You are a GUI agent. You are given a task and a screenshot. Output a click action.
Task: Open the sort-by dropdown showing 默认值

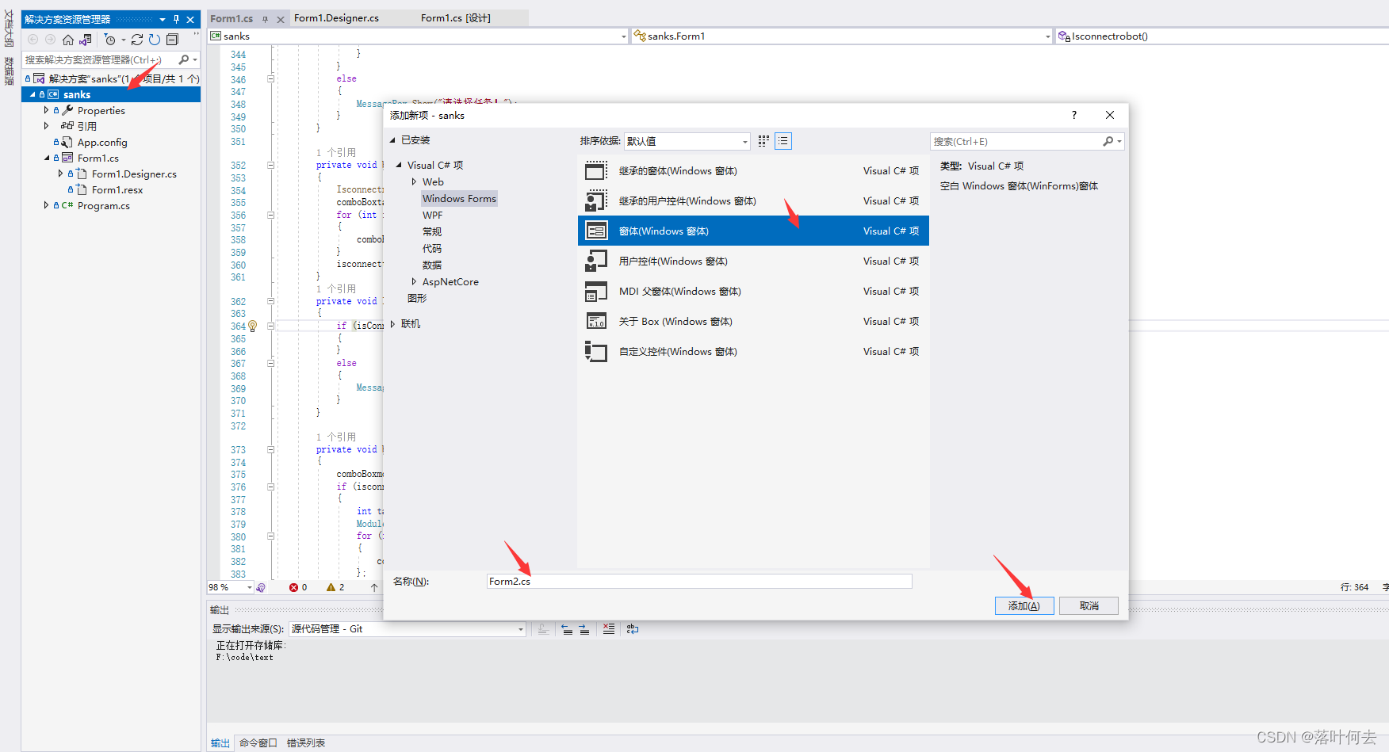[687, 141]
